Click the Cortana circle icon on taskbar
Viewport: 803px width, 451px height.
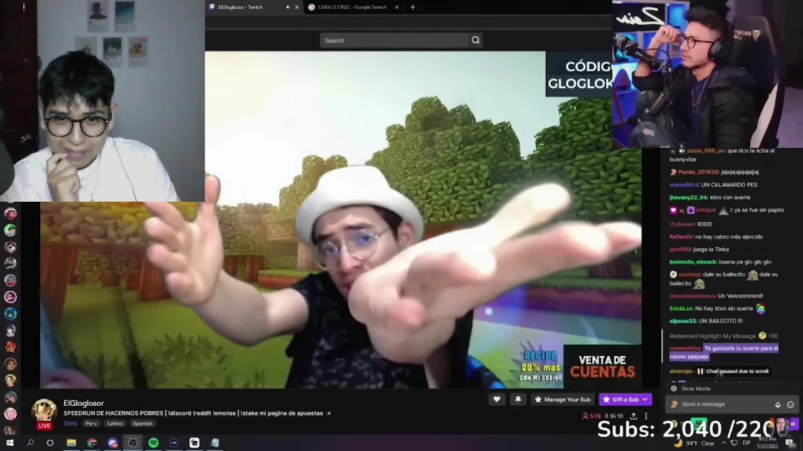pyautogui.click(x=50, y=443)
